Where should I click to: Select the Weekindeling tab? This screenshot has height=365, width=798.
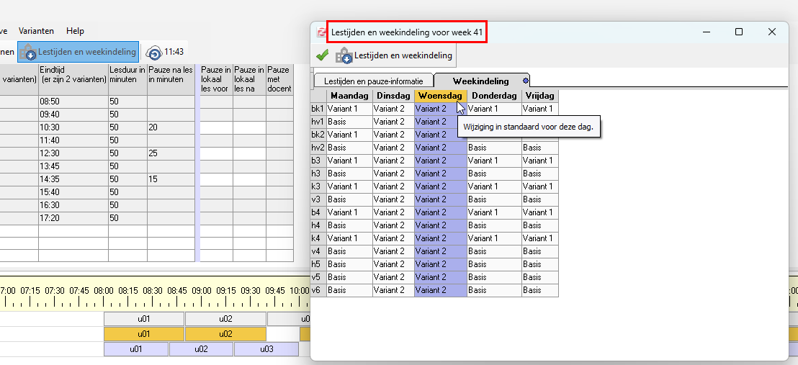[480, 81]
